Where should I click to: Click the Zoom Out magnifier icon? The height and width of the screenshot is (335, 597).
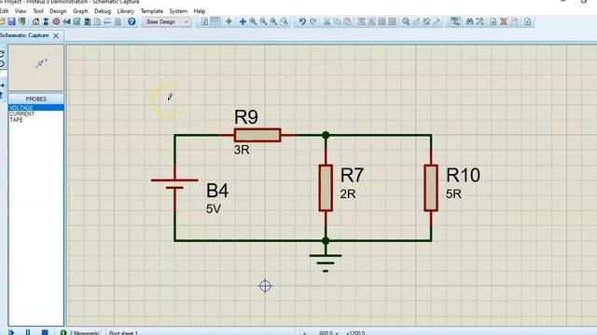click(x=263, y=21)
